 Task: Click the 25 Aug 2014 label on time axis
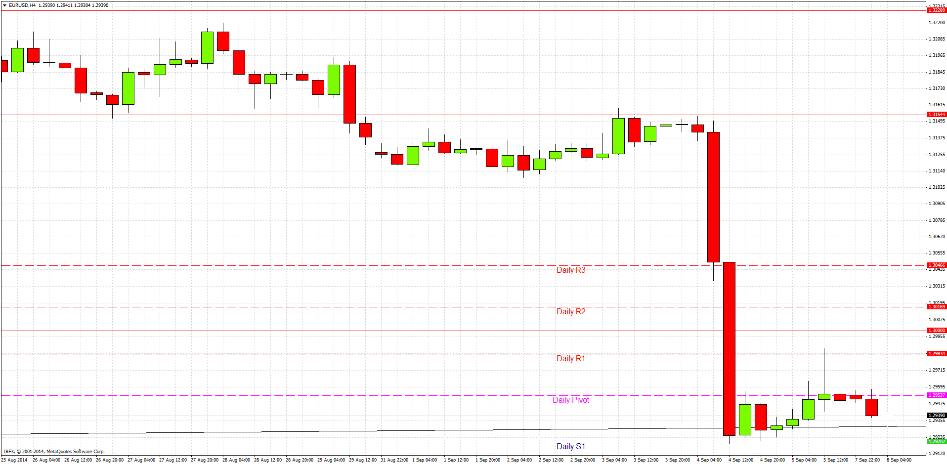14,460
